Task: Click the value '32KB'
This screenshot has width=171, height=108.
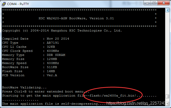Action: 51,47
